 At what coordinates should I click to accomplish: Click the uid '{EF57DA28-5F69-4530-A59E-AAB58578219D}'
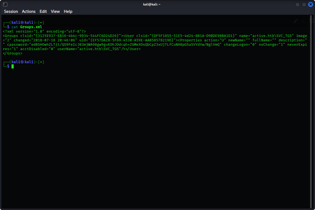(132, 40)
